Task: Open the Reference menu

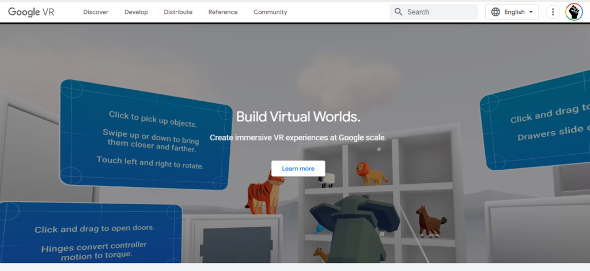Action: pyautogui.click(x=223, y=12)
